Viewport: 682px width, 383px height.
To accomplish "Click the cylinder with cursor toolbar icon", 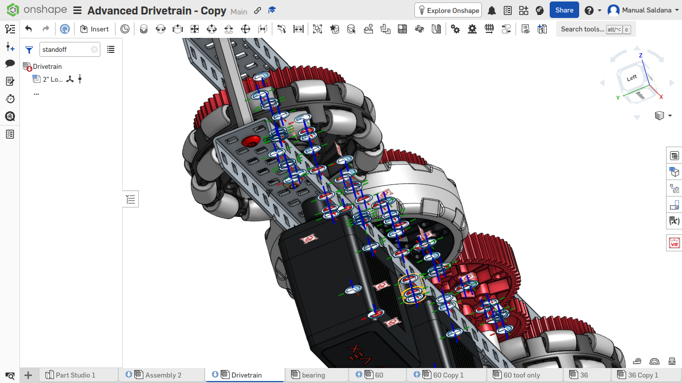I will 351,29.
